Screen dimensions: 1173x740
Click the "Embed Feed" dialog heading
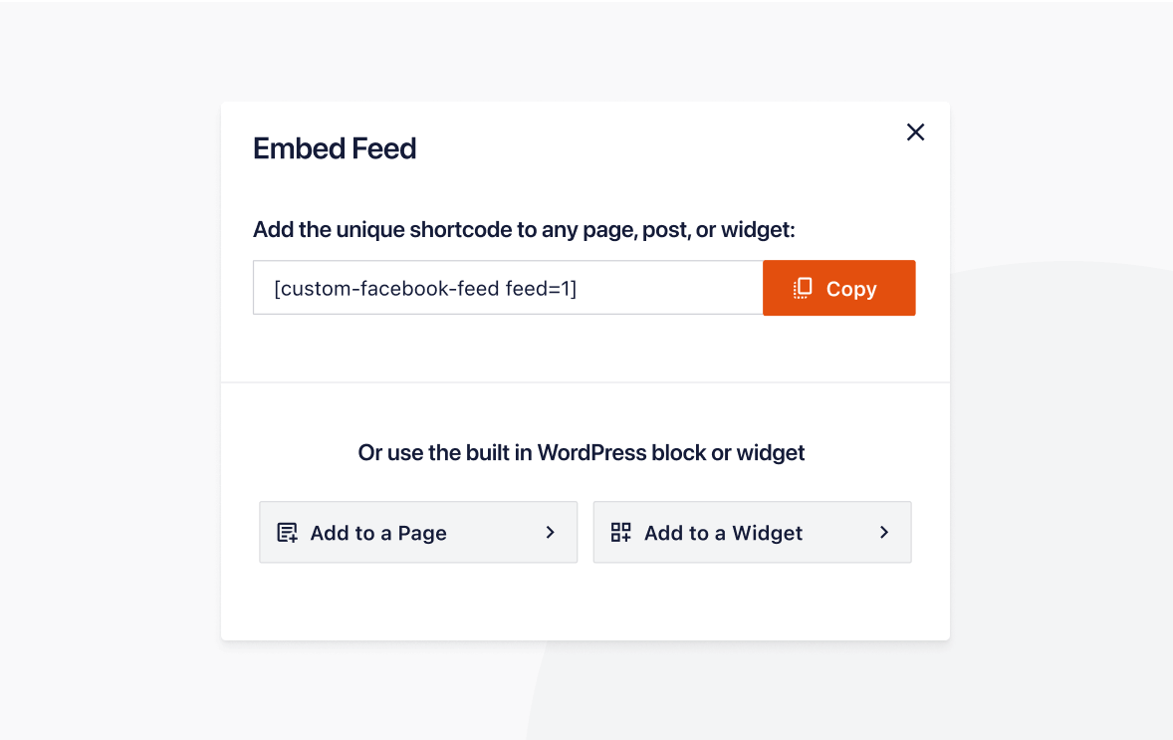tap(335, 148)
